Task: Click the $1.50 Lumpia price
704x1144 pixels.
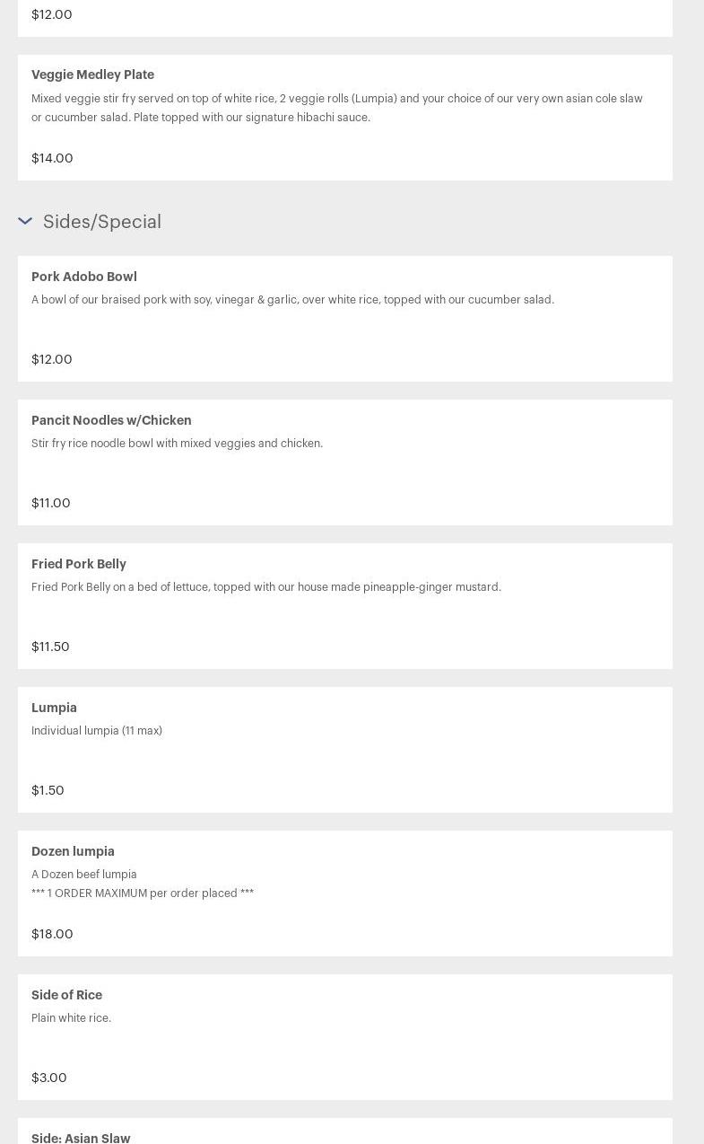Action: pyautogui.click(x=48, y=790)
